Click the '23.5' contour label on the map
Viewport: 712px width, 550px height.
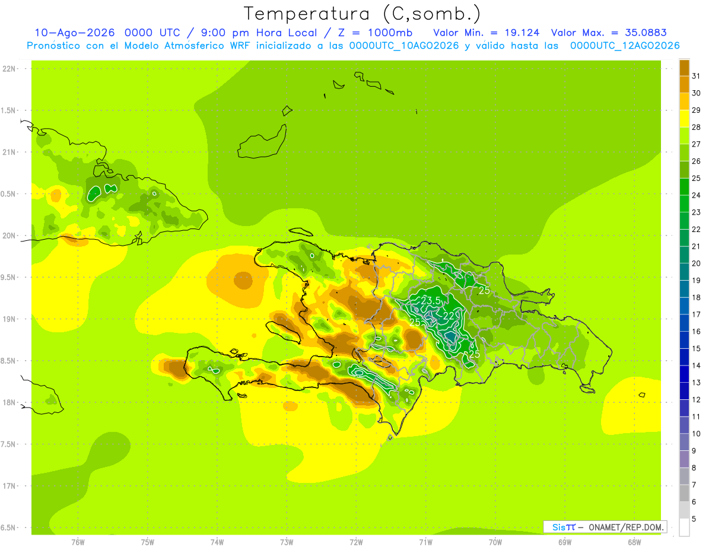pyautogui.click(x=430, y=301)
